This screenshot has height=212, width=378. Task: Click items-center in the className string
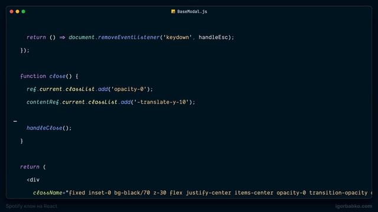[x=254, y=193]
